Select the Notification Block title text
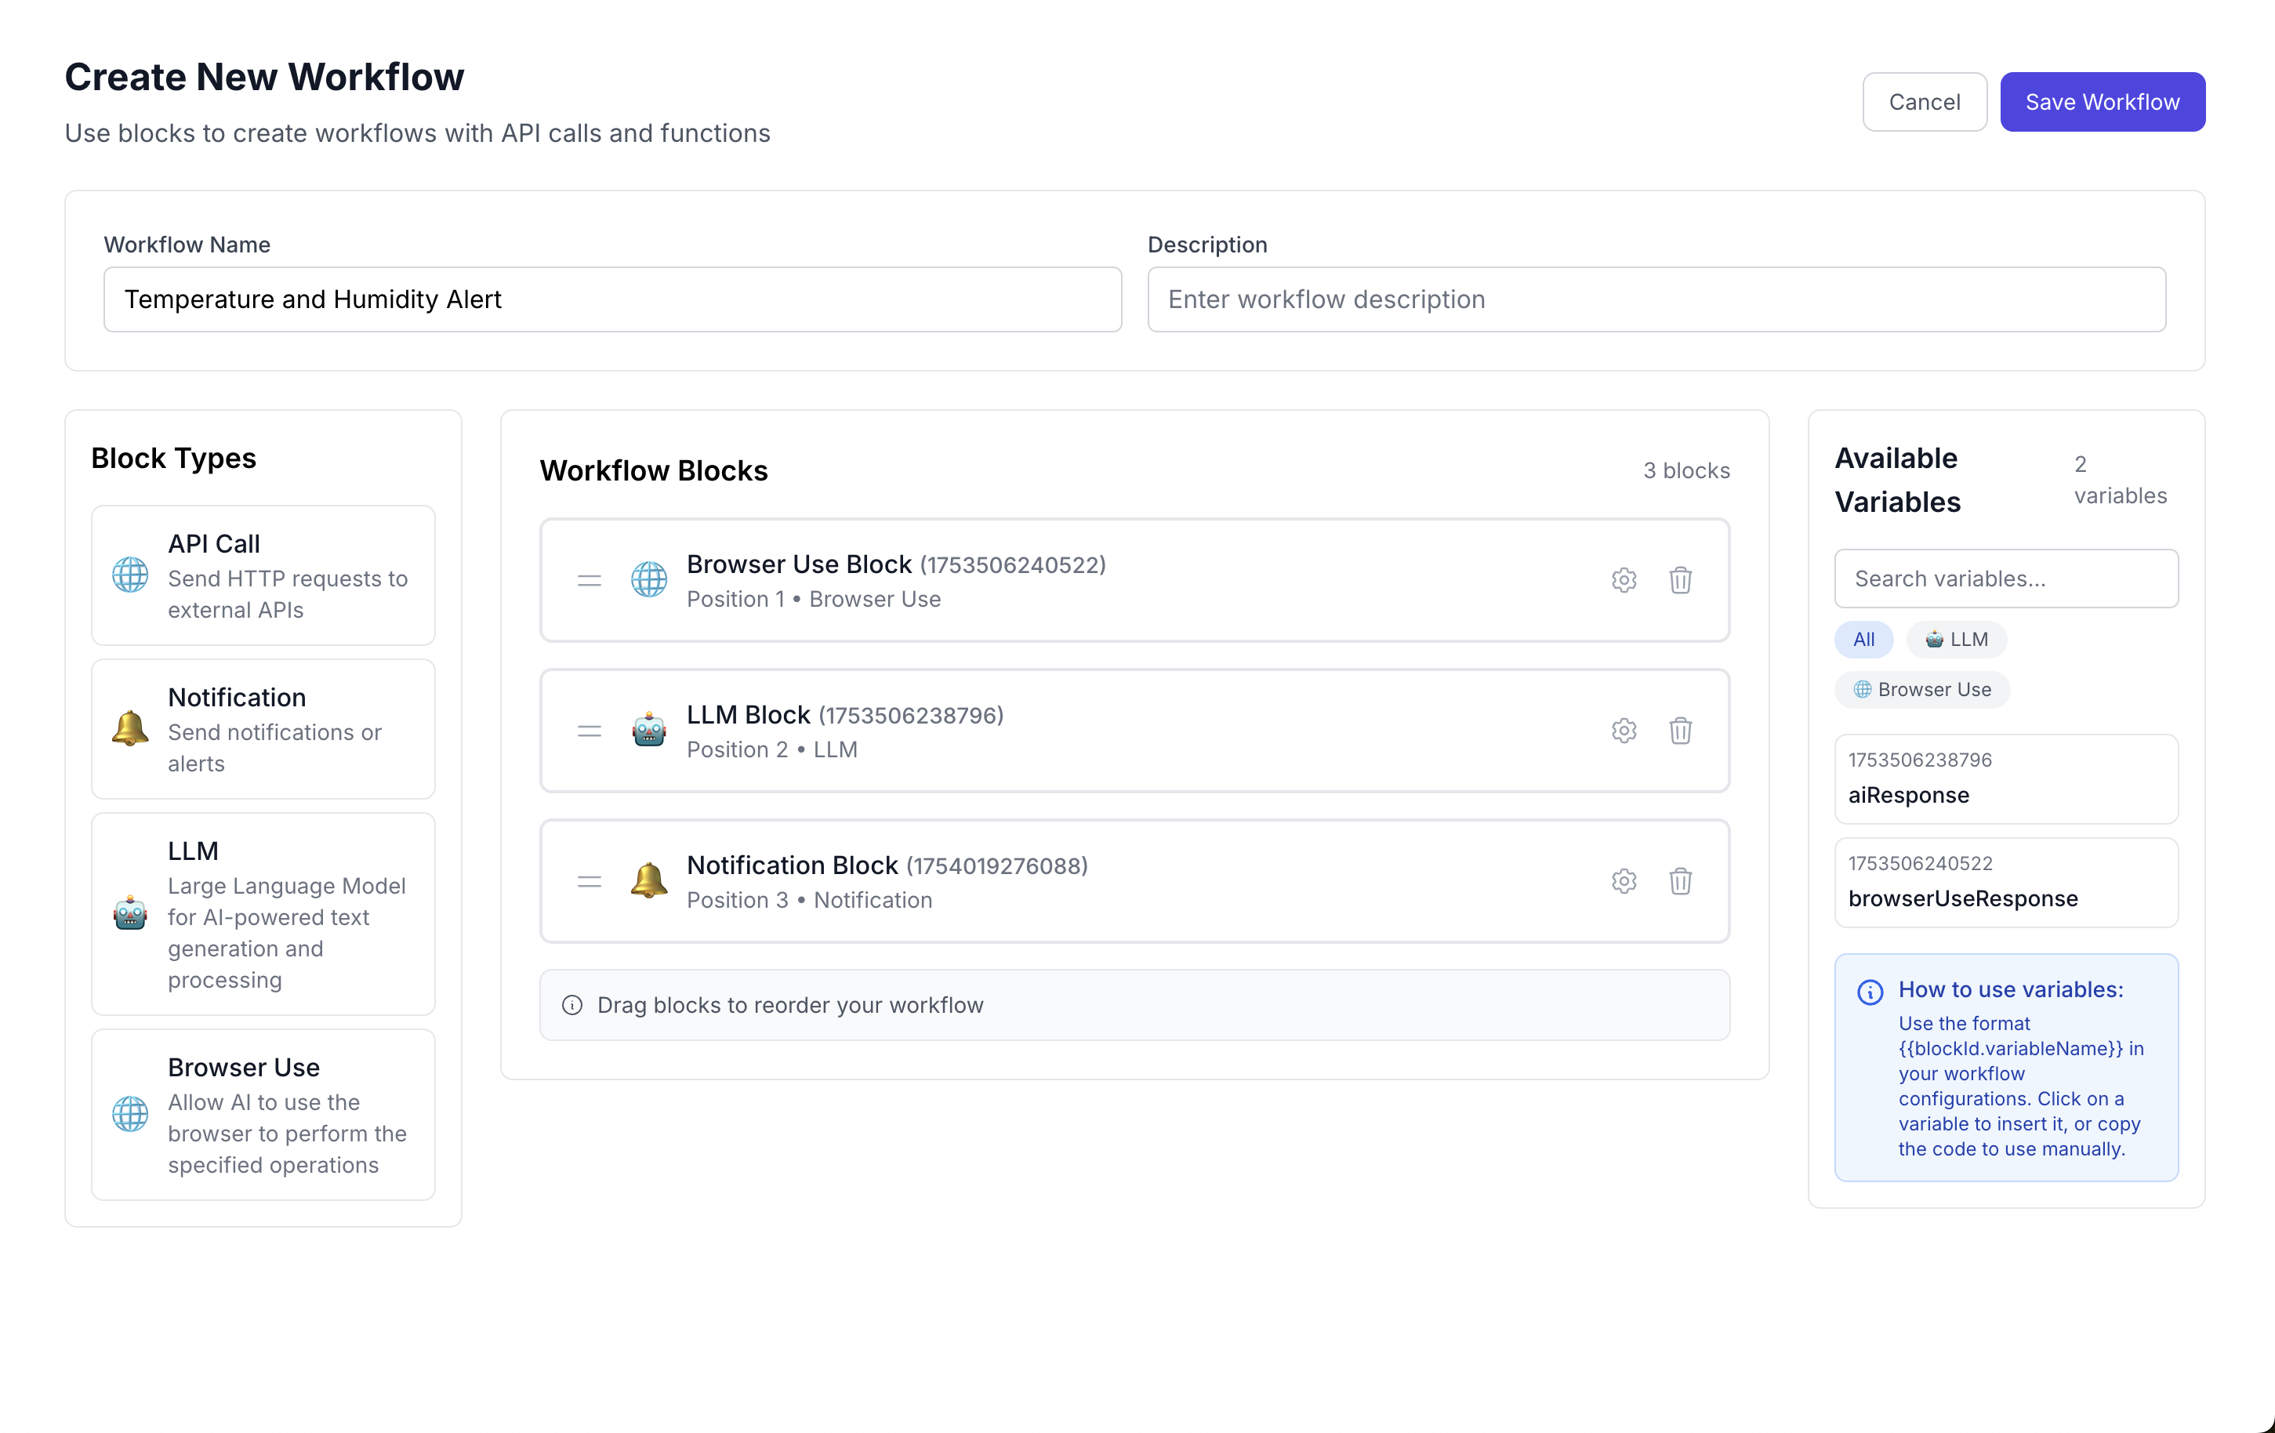Viewport: 2275px width, 1433px height. point(792,865)
